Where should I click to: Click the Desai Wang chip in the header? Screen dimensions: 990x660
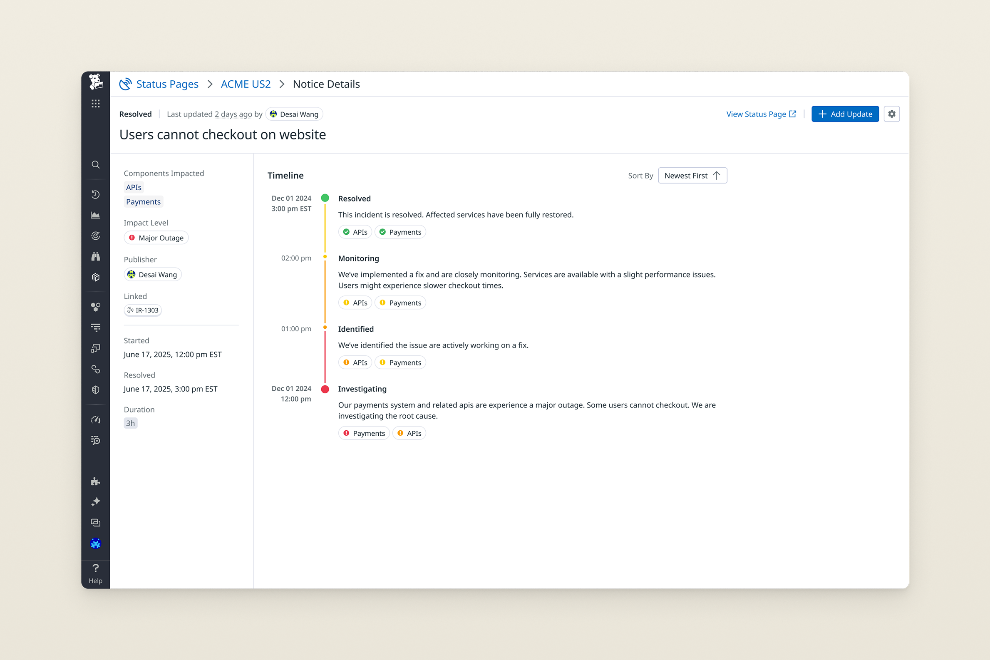(x=294, y=114)
